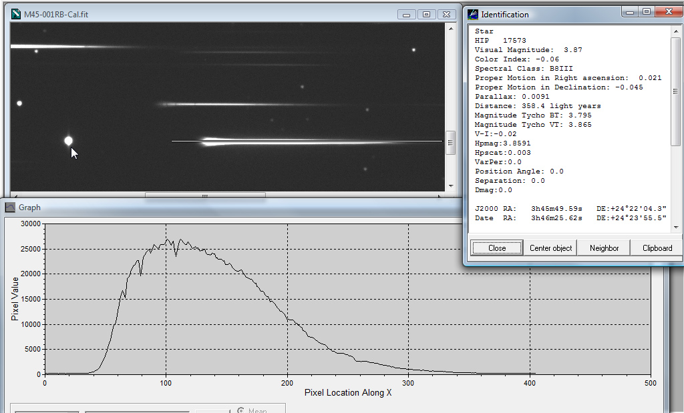Screen dimensions: 684x413
Task: Click the 'Color Index: -0.06' line
Action: click(x=517, y=59)
